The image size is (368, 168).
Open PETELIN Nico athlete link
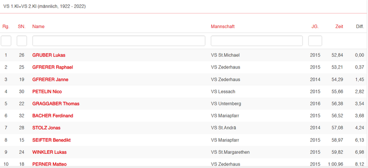[x=47, y=92]
